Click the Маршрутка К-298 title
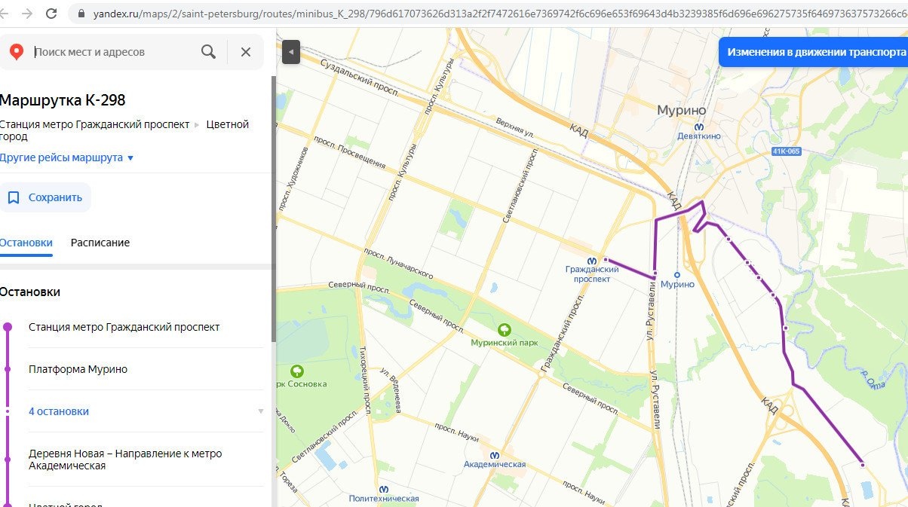The width and height of the screenshot is (908, 507). click(63, 100)
